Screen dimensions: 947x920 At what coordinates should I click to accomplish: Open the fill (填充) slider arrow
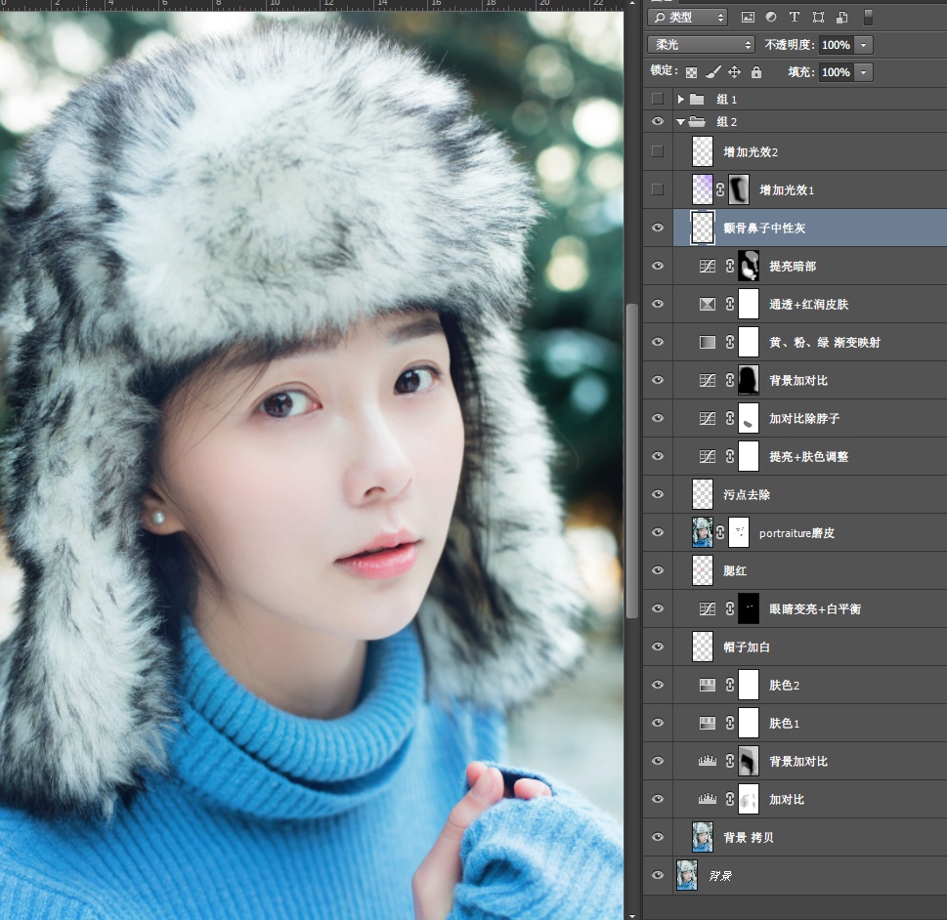(x=864, y=72)
